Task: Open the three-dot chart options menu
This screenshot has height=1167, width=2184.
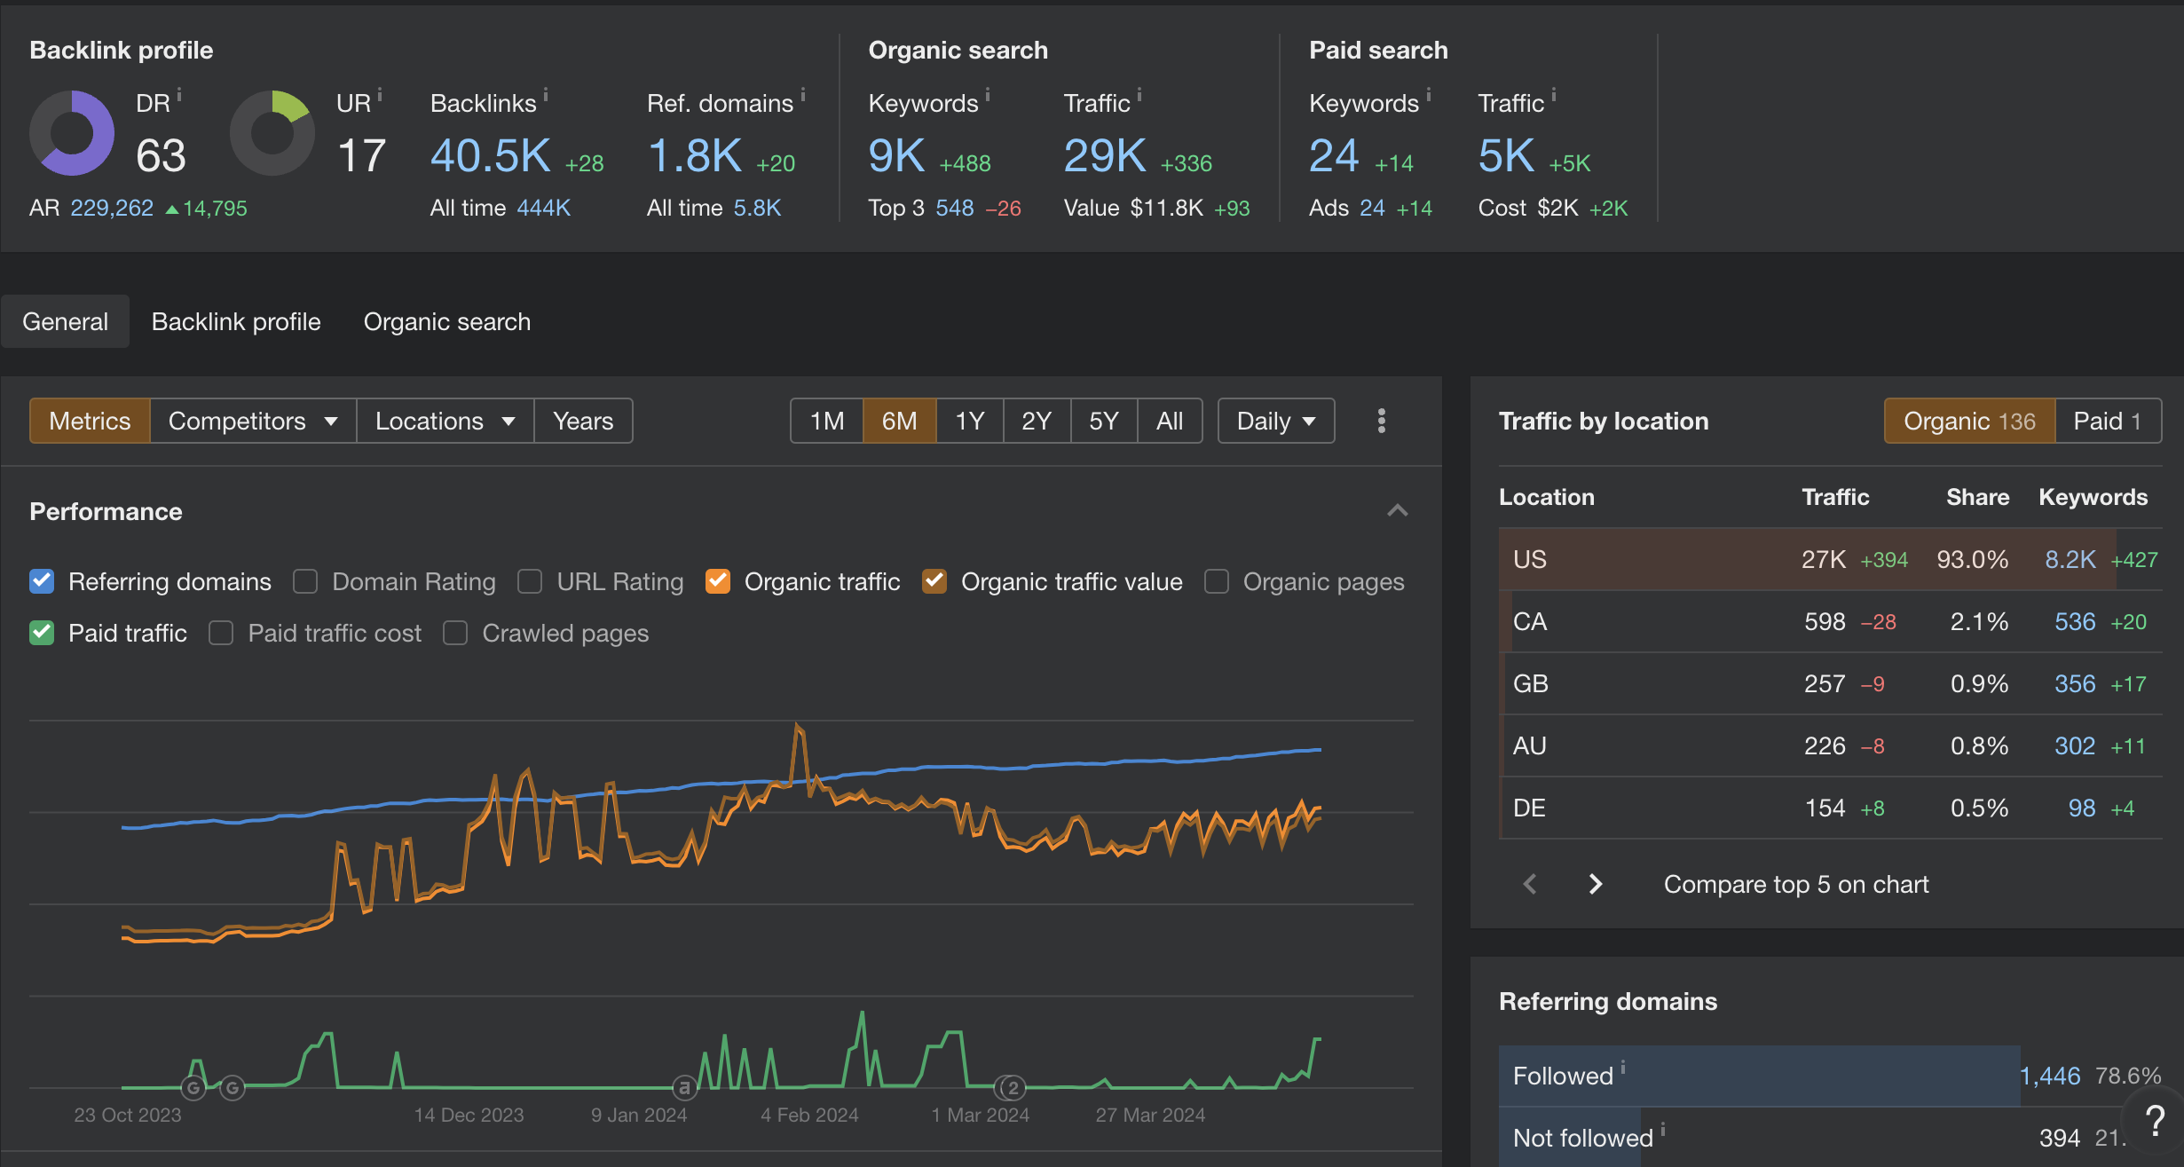Action: pyautogui.click(x=1381, y=421)
